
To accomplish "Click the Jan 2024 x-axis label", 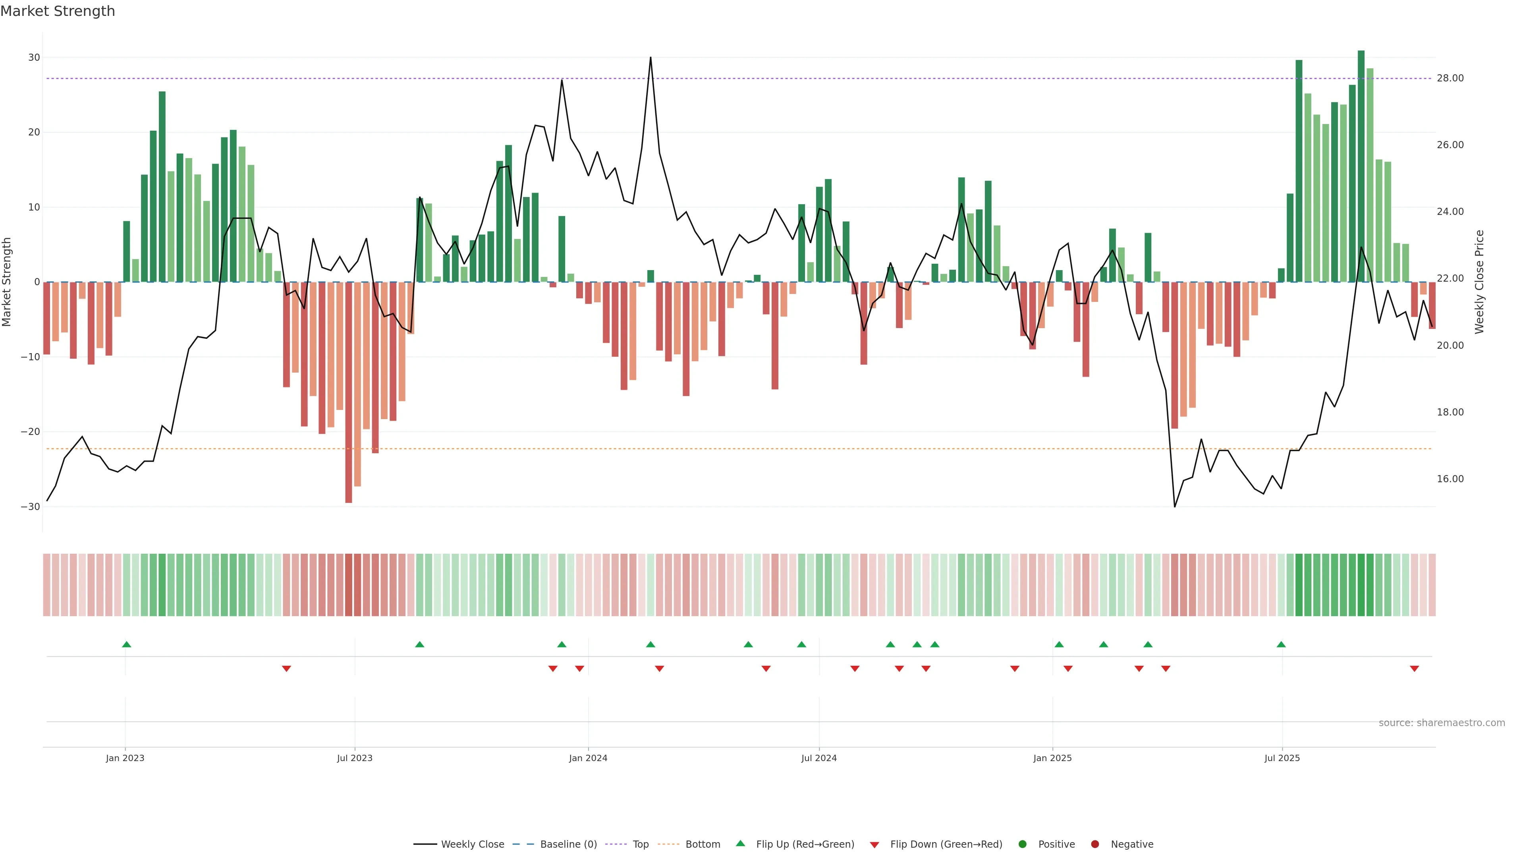I will coord(588,758).
